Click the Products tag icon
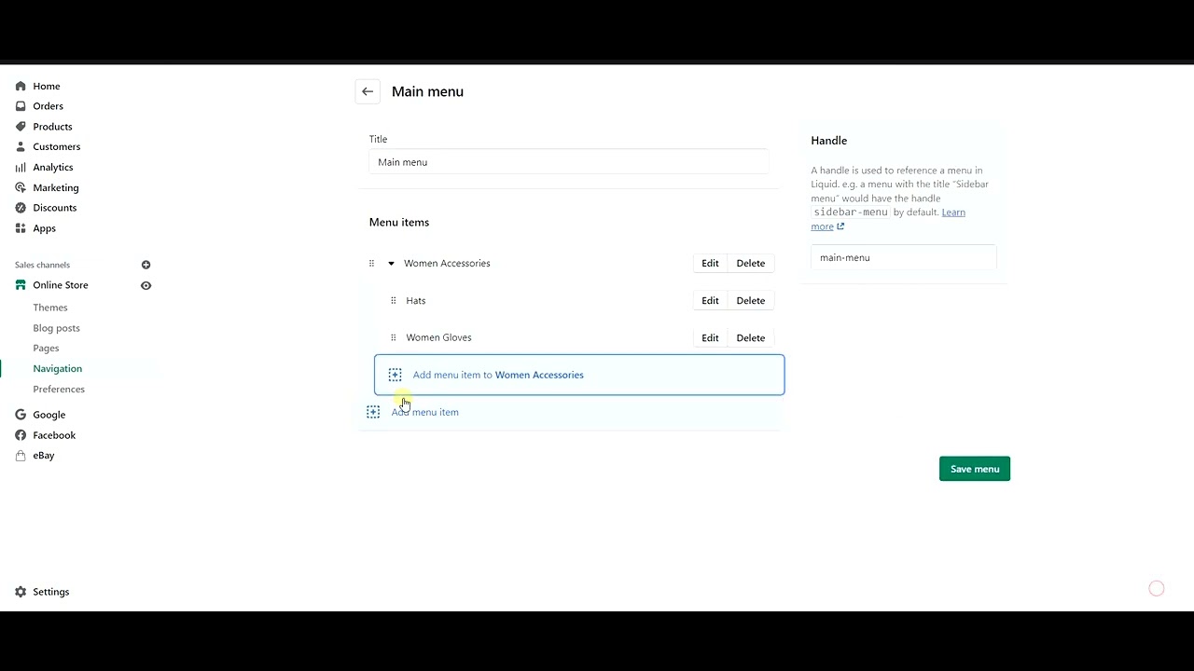Viewport: 1194px width, 671px height. 21,127
